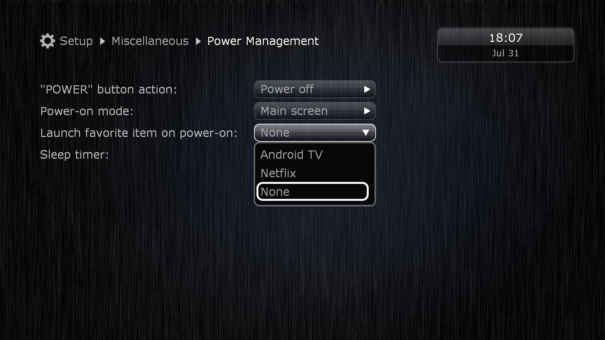The height and width of the screenshot is (340, 605).
Task: Click the Jul 31 date display
Action: click(506, 53)
